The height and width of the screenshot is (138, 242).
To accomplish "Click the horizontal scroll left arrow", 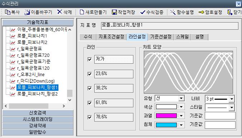I will click(x=6, y=106).
